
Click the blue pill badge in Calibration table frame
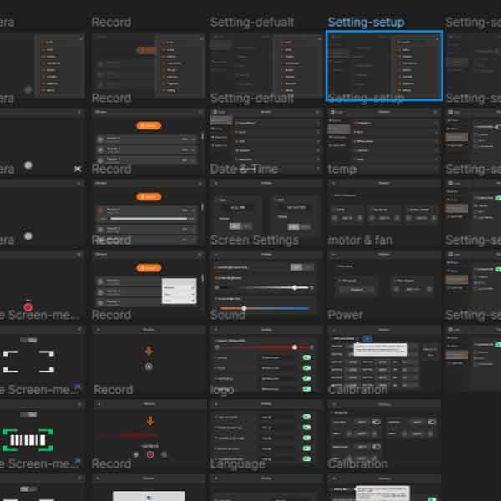pos(367,338)
